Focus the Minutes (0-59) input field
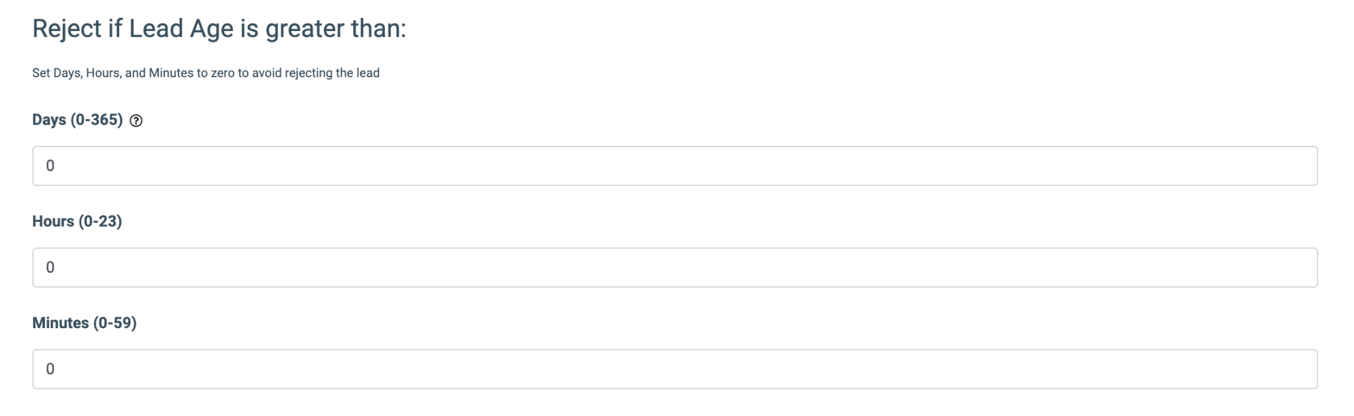This screenshot has width=1354, height=416. click(x=674, y=369)
